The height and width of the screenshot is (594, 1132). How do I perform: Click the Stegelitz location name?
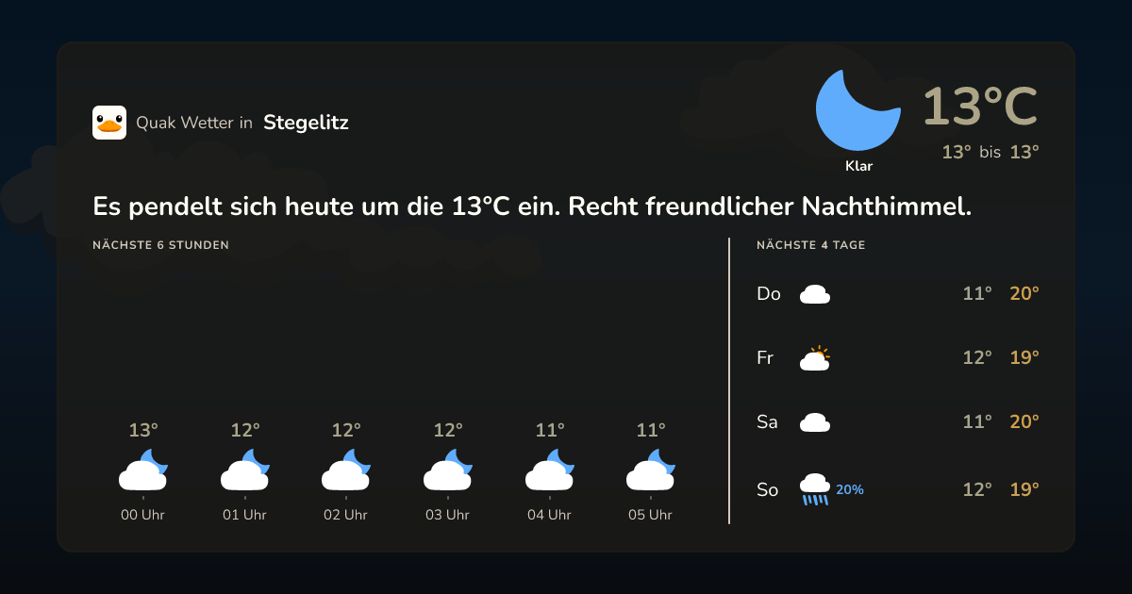tap(306, 123)
